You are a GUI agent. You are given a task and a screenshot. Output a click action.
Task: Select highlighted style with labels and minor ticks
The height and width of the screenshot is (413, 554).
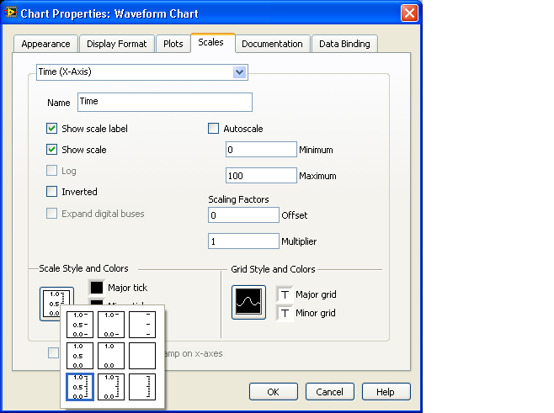coord(81,387)
